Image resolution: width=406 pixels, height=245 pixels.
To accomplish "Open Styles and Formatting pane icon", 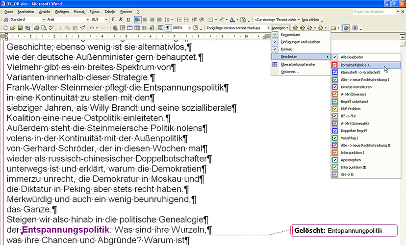I will pyautogui.click(x=5, y=20).
